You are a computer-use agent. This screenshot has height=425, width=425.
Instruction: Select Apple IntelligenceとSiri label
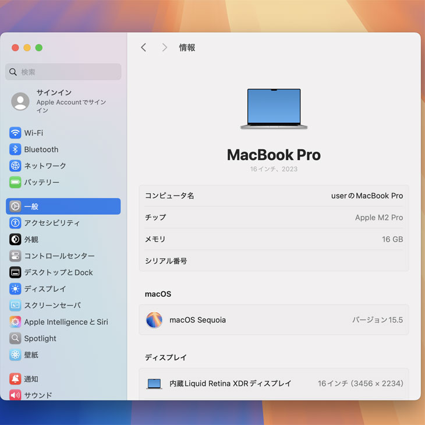click(x=66, y=322)
